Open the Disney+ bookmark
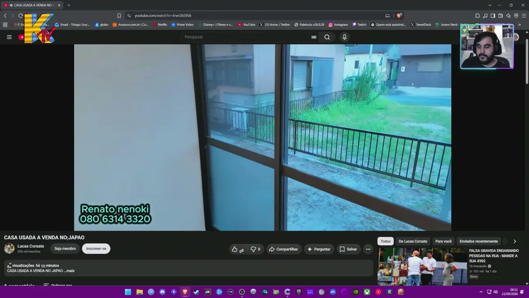The width and height of the screenshot is (529, 298). pos(215,25)
